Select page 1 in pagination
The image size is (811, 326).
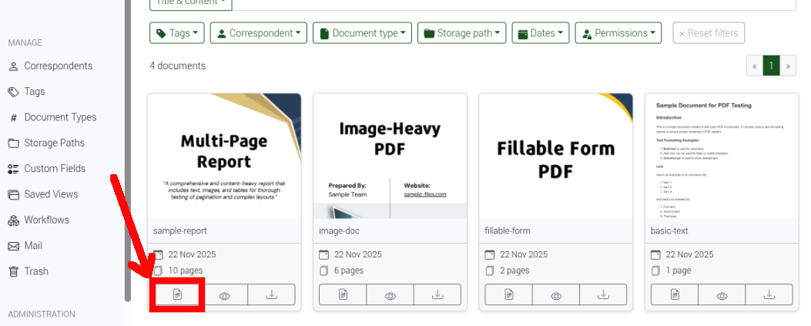771,66
